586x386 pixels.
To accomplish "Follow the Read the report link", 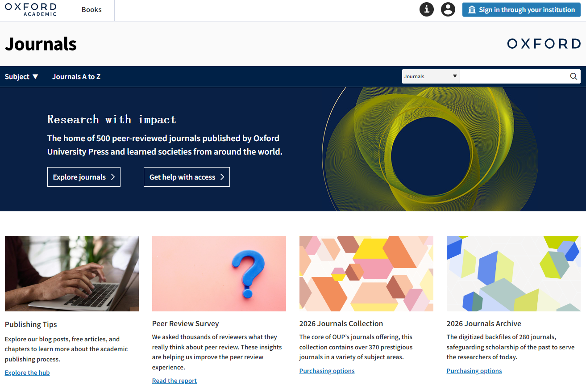I will (175, 381).
